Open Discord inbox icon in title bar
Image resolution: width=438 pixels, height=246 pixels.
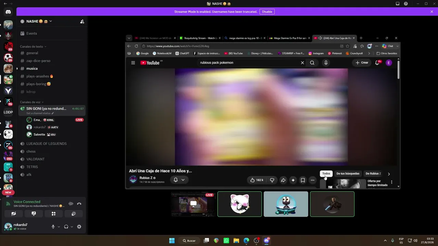point(398,3)
